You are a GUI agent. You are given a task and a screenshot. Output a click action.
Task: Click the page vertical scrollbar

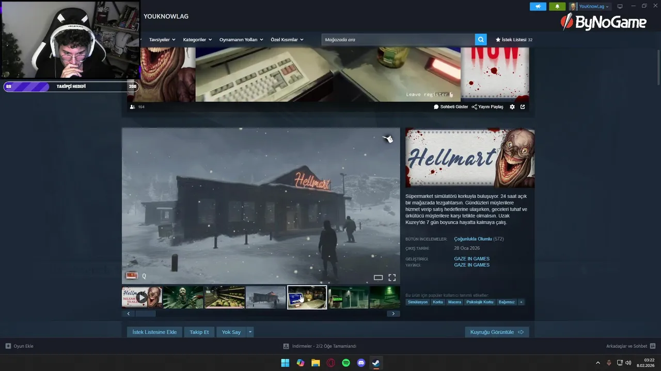[659, 67]
